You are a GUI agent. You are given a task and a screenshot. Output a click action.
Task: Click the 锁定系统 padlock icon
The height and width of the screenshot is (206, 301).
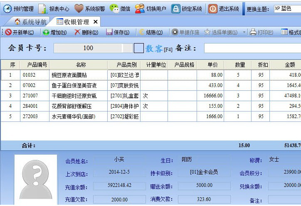click(175, 9)
